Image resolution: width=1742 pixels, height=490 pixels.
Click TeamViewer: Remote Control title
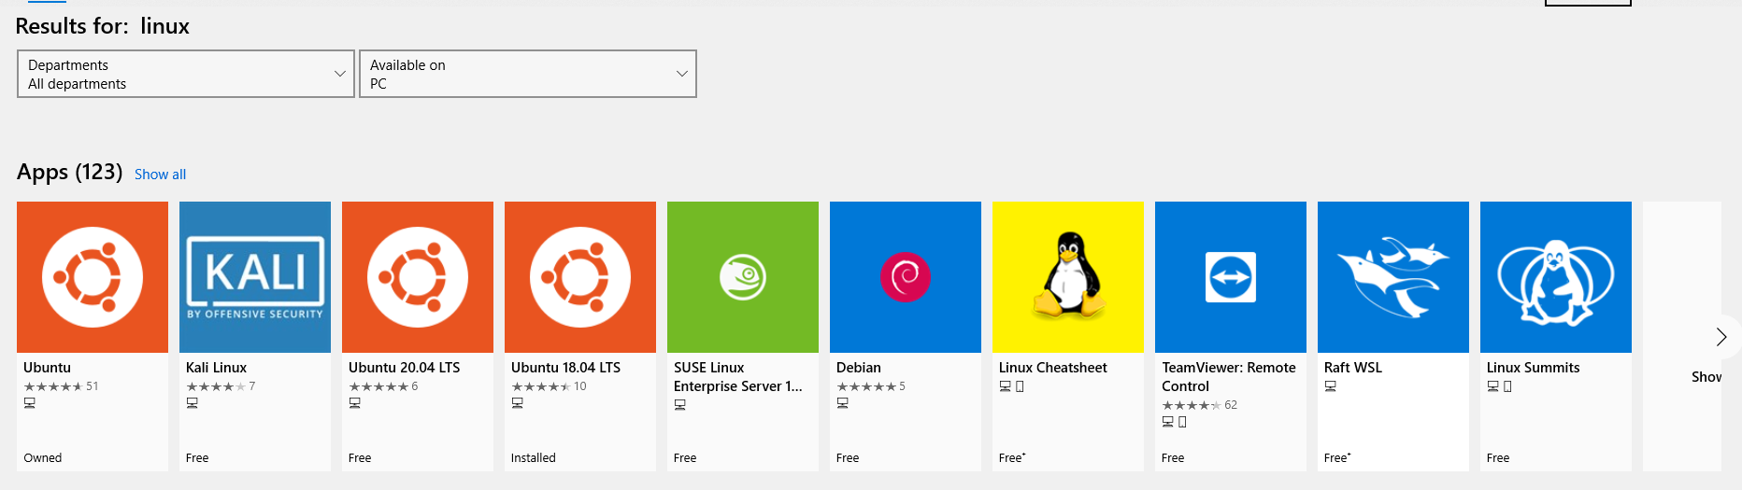[x=1229, y=377]
